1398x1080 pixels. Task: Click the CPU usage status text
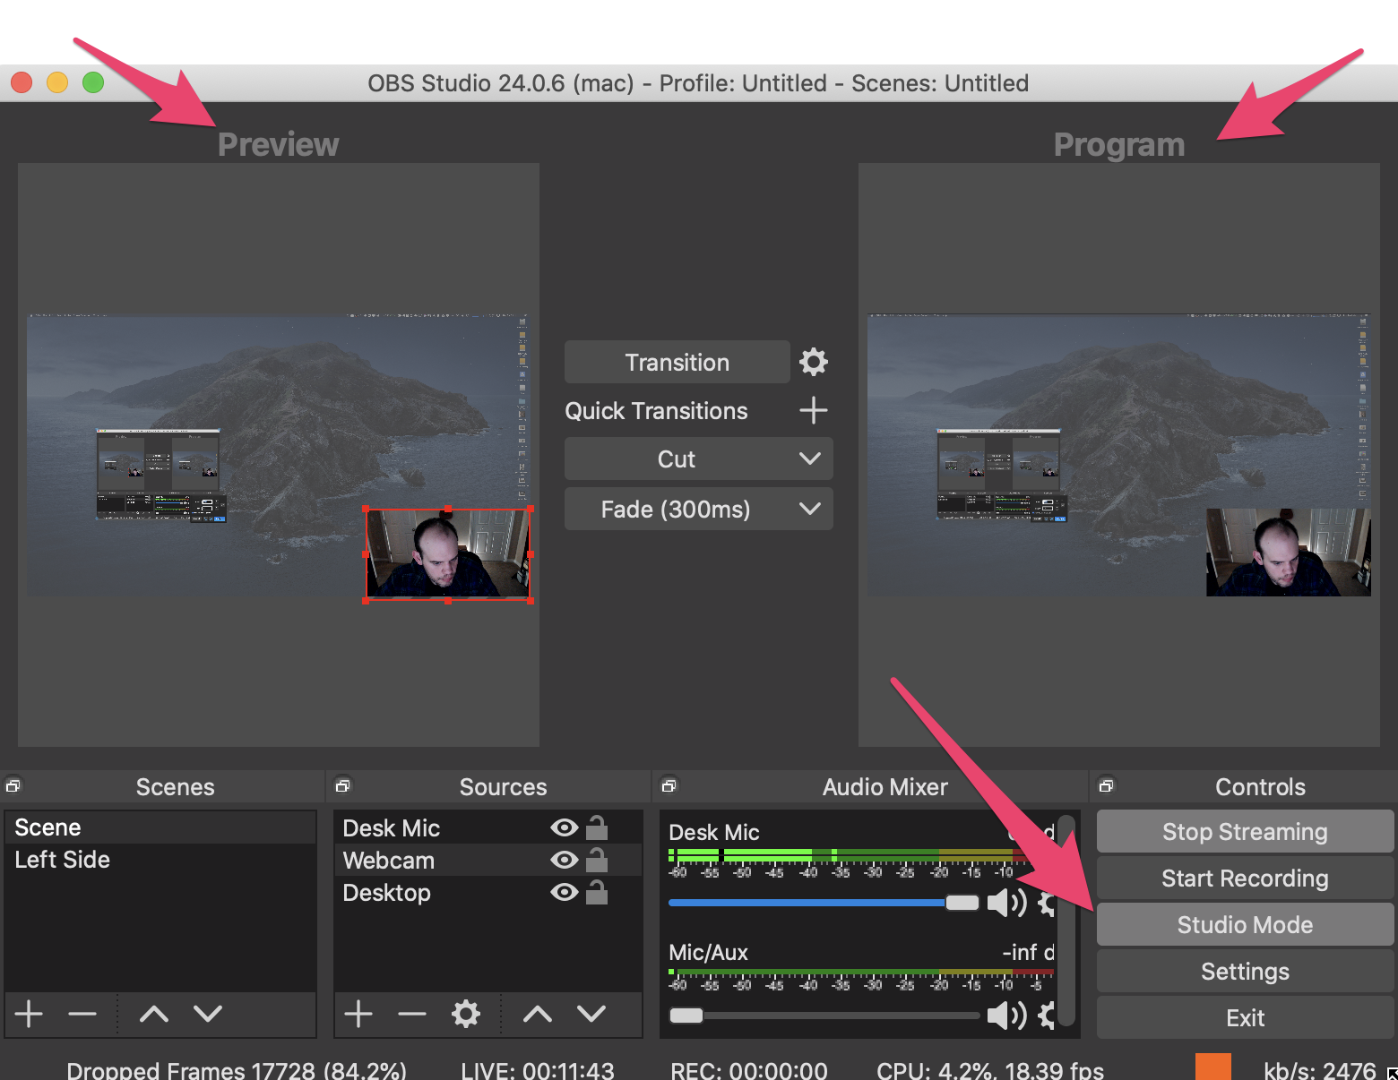coord(990,1069)
